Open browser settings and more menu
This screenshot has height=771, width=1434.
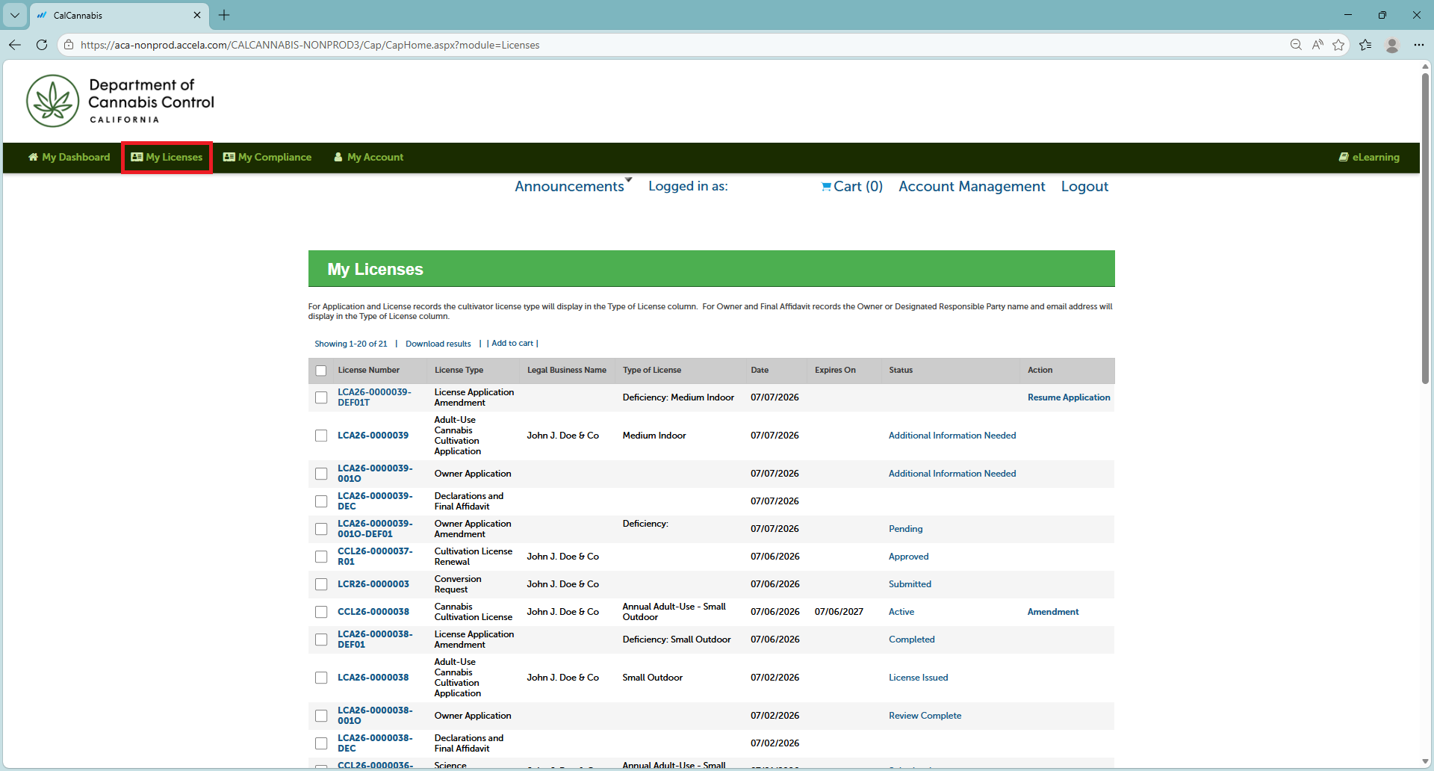tap(1419, 45)
